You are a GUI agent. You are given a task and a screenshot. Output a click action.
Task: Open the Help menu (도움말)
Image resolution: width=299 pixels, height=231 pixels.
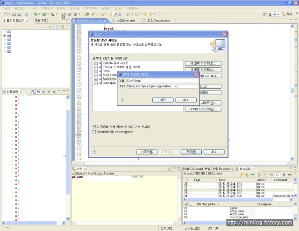click(x=132, y=8)
